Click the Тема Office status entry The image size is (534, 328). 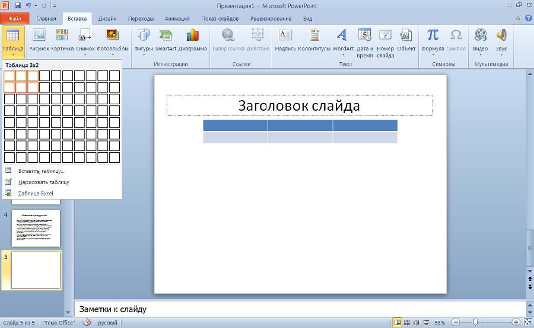coord(59,323)
